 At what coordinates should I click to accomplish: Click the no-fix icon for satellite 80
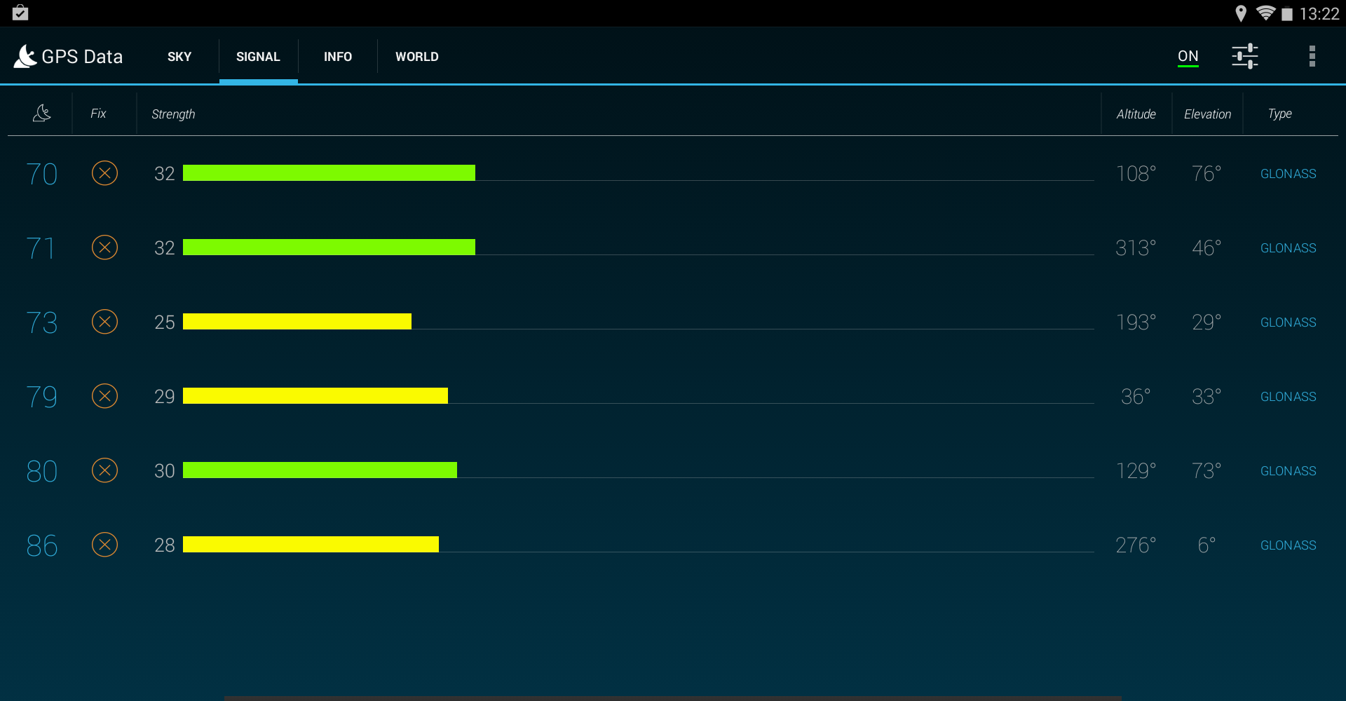click(104, 470)
